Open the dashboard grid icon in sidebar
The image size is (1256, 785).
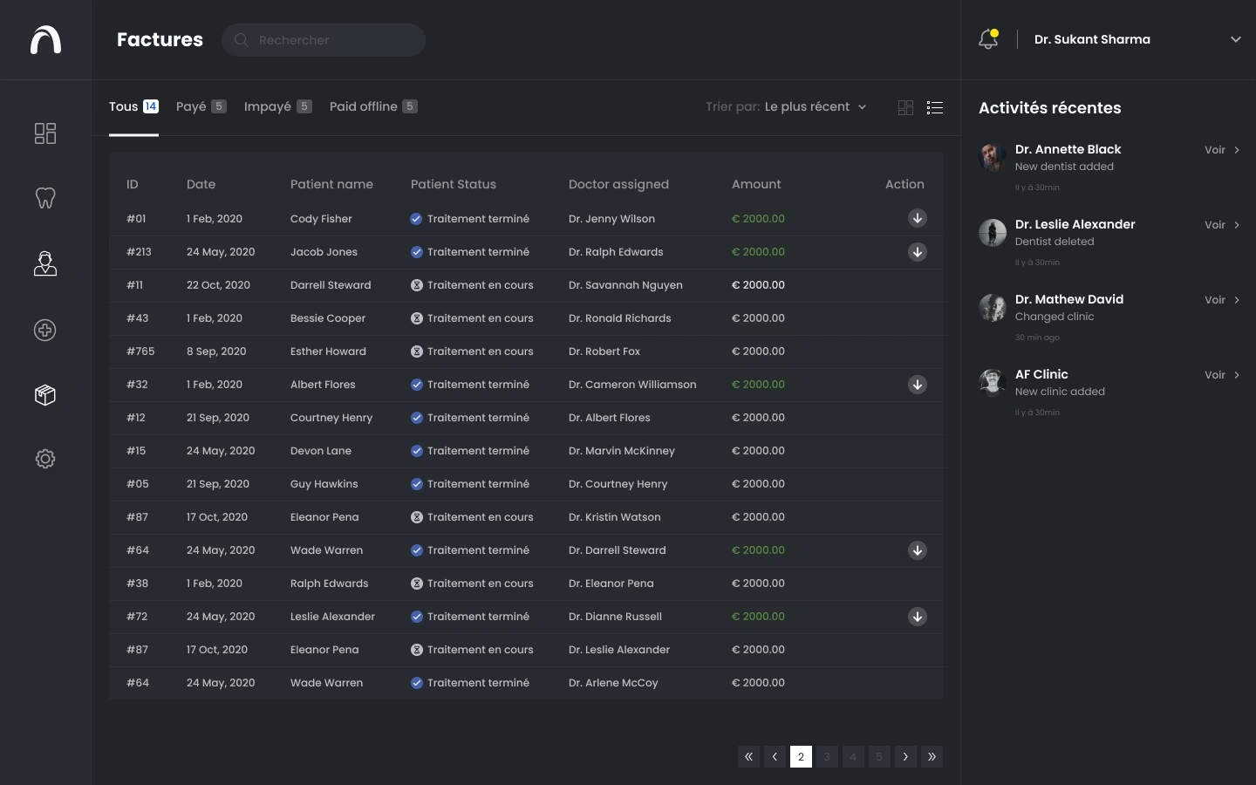[x=45, y=133]
